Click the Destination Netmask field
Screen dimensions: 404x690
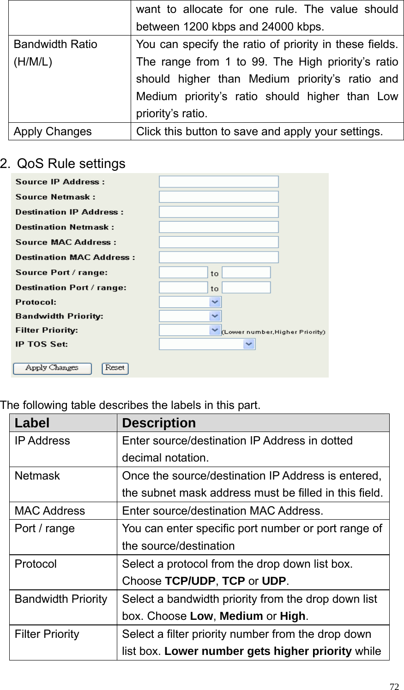[219, 227]
